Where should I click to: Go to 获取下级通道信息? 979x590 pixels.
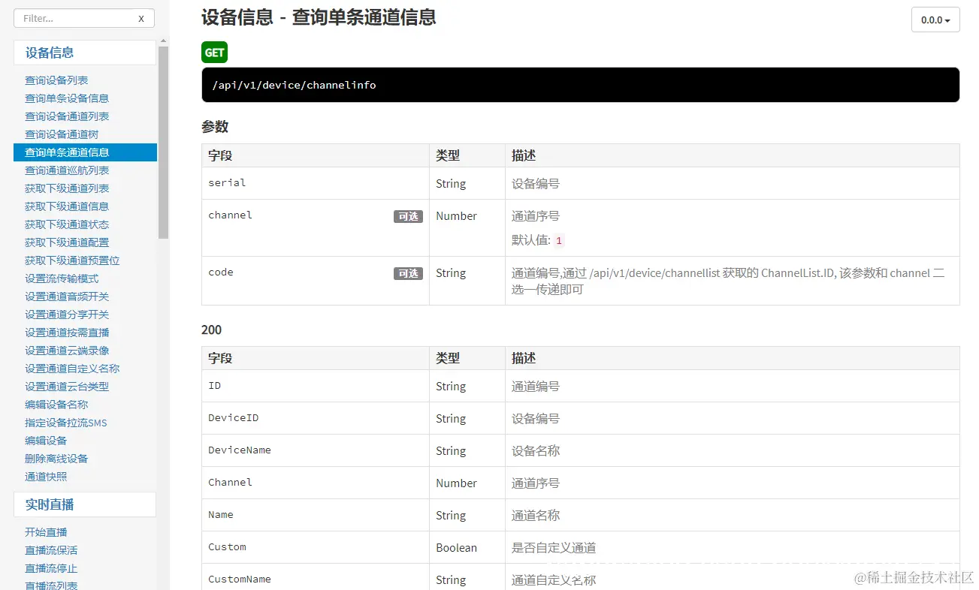(x=67, y=206)
